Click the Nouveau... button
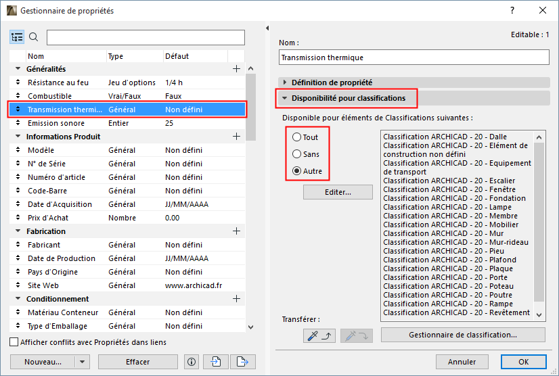559x376 pixels. coord(43,362)
